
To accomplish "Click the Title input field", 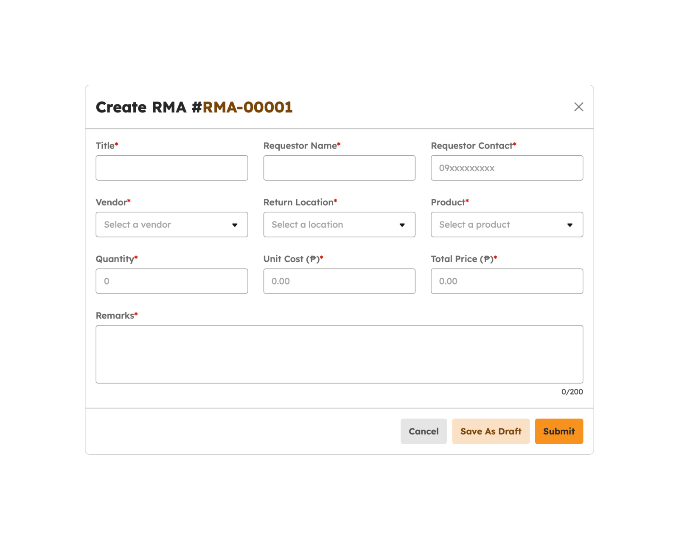I will [172, 168].
